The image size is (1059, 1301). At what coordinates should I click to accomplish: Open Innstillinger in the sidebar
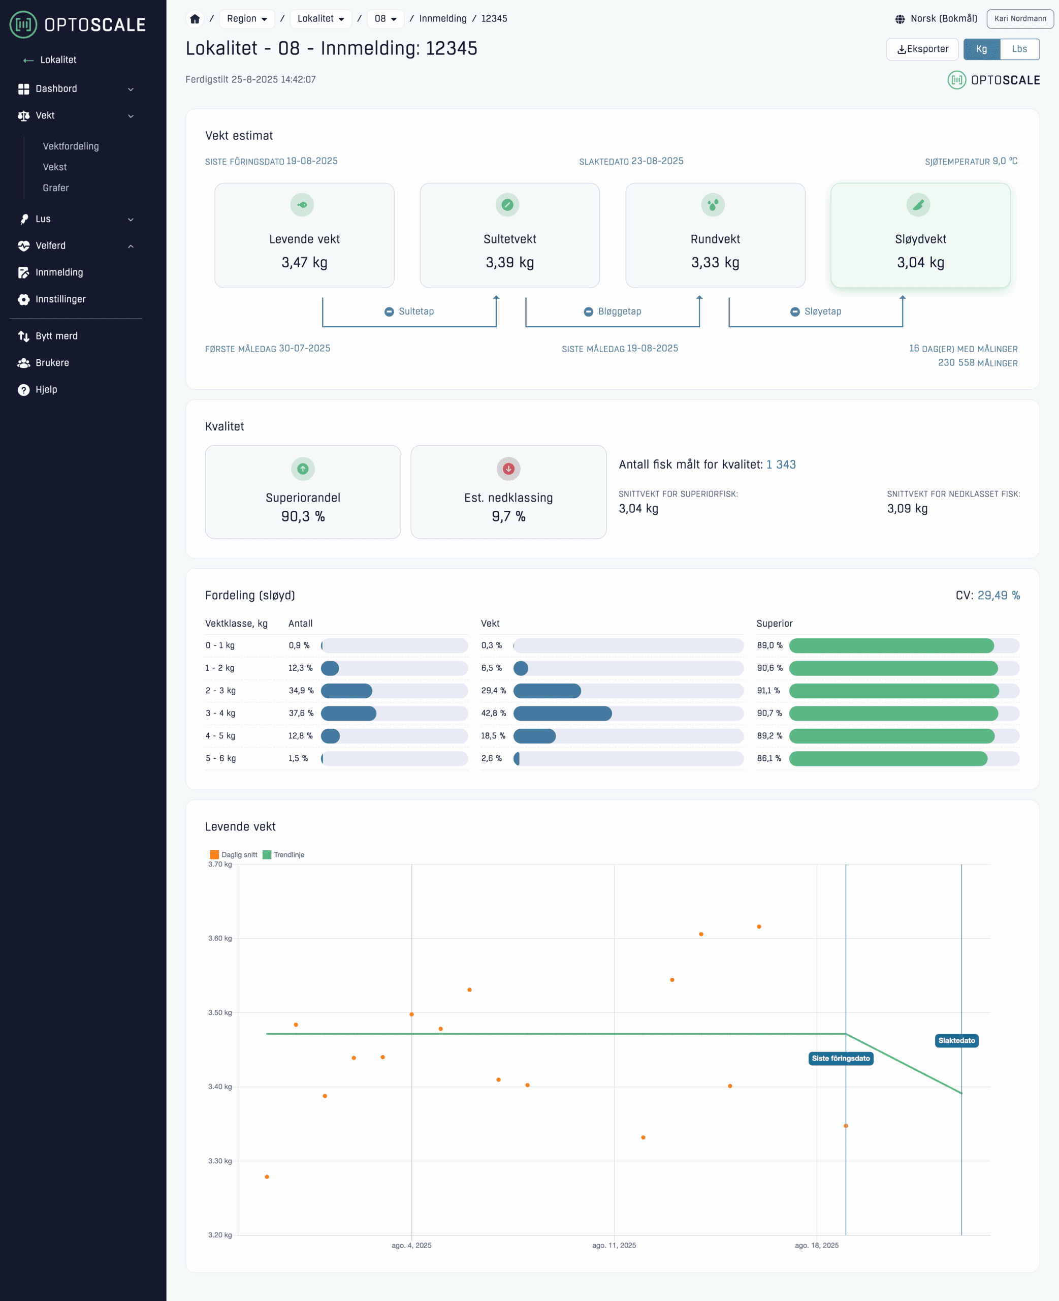(x=60, y=299)
